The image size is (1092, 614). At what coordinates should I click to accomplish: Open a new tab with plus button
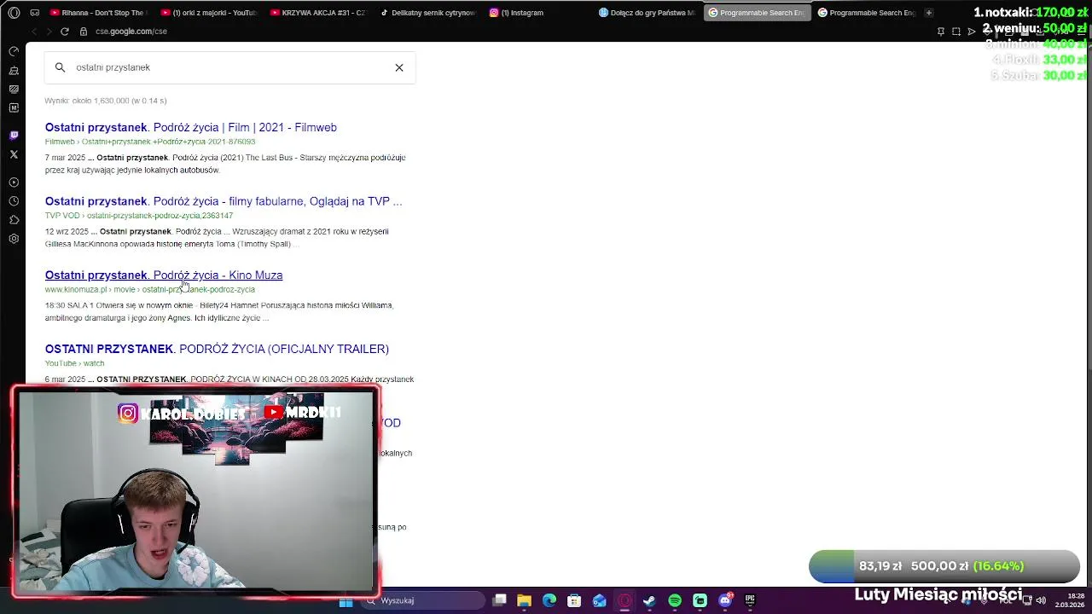929,13
